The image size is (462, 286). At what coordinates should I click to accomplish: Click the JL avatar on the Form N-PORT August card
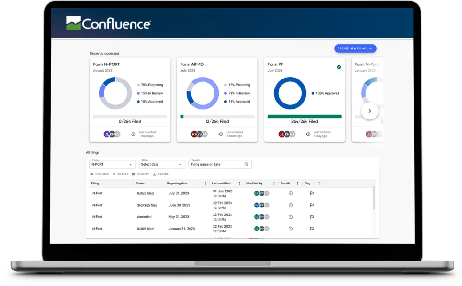107,135
